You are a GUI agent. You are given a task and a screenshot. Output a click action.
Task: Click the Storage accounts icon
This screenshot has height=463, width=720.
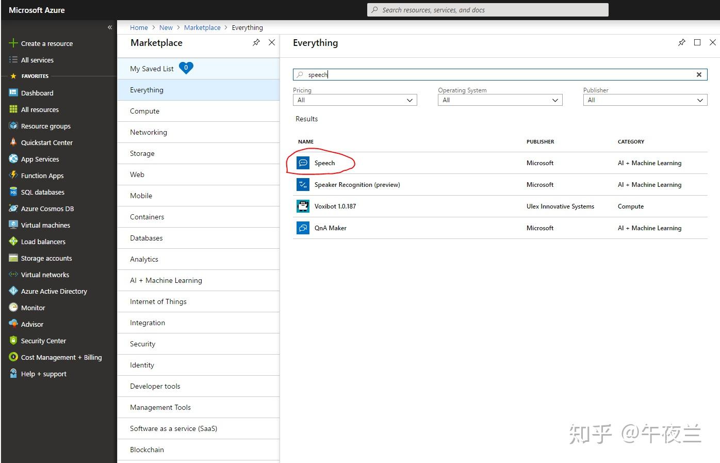(13, 258)
